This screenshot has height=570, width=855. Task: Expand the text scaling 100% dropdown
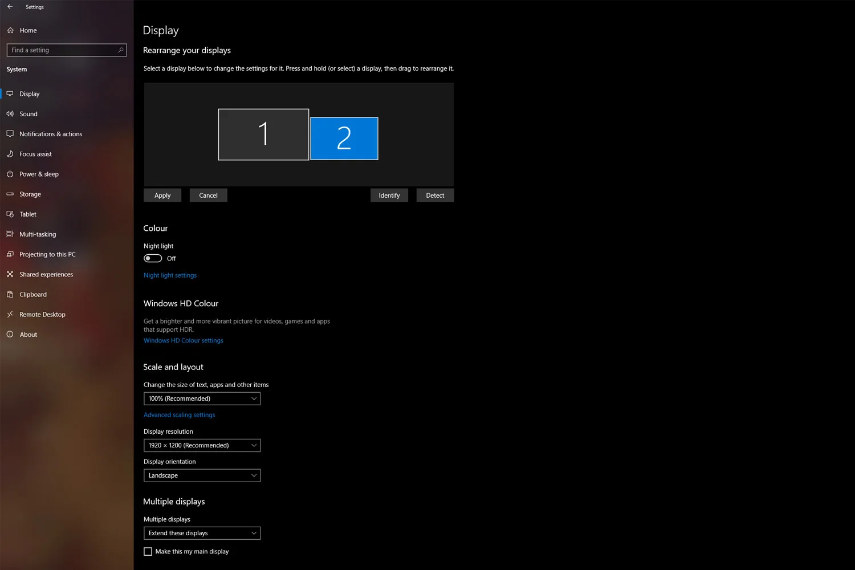tap(202, 398)
